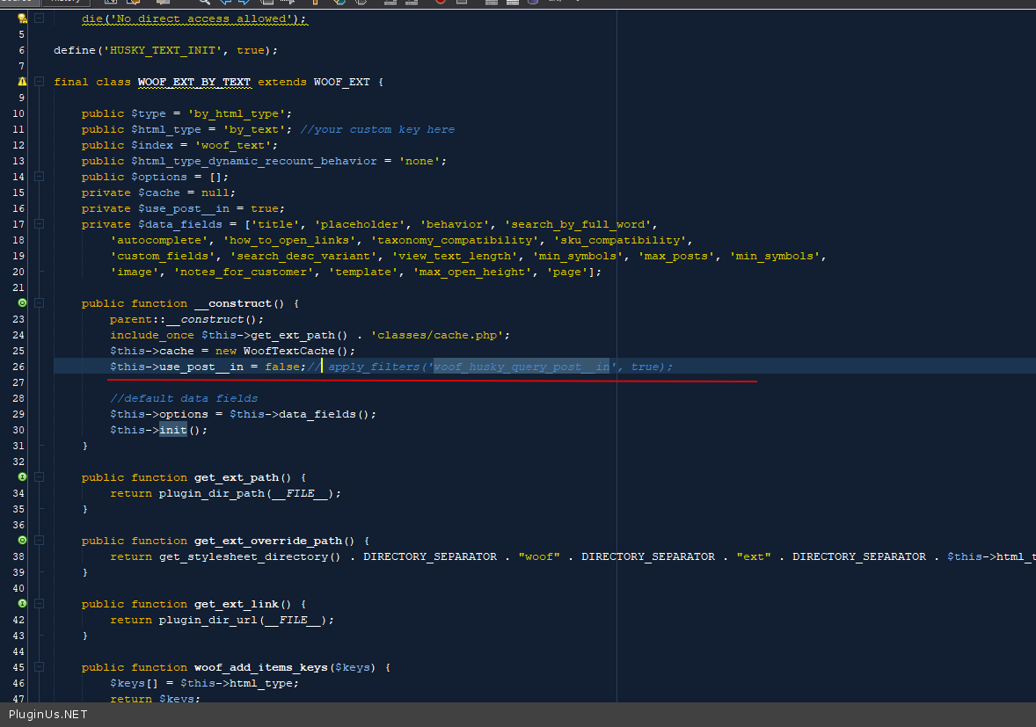This screenshot has height=727, width=1036.
Task: Collapse the $options array fold toggle
Action: coord(39,177)
